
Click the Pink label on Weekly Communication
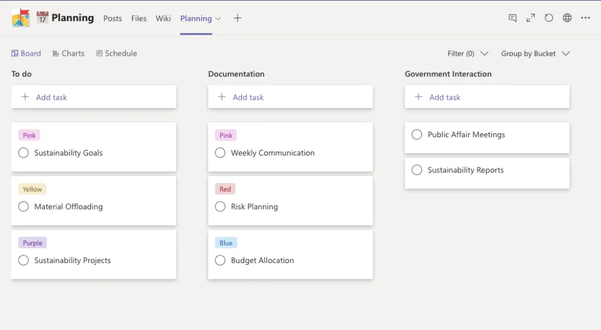click(x=226, y=135)
